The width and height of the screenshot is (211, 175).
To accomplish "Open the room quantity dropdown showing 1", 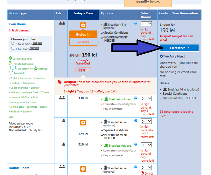I will coord(146,24).
